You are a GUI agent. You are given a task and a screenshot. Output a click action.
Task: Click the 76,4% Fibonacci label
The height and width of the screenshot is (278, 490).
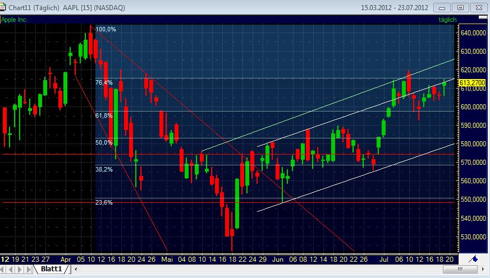(x=104, y=82)
